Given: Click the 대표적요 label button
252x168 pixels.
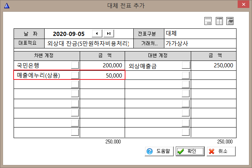Looking at the screenshot, I should pos(29,43).
